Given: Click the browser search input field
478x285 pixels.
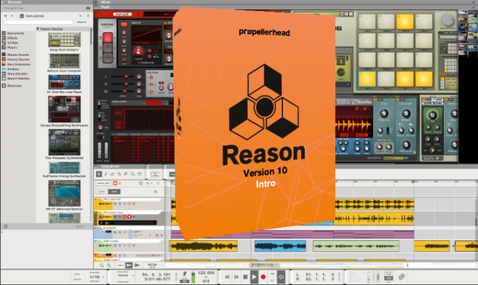Looking at the screenshot, I should tap(38, 22).
